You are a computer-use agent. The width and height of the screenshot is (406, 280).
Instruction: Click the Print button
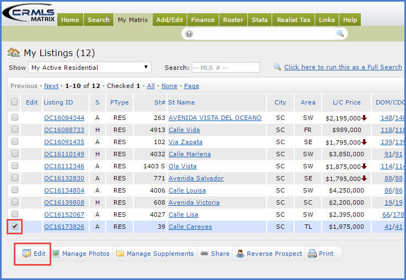click(x=321, y=254)
